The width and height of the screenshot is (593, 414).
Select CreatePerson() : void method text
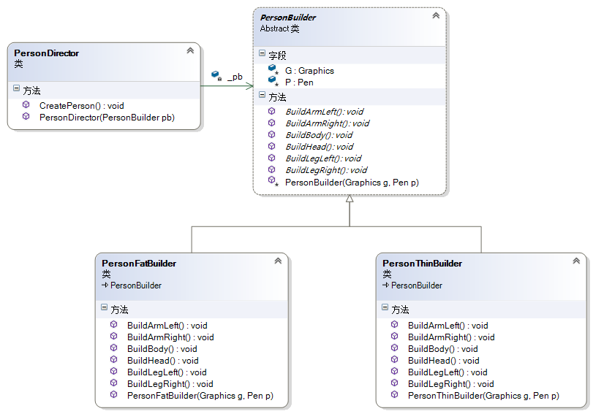(82, 106)
